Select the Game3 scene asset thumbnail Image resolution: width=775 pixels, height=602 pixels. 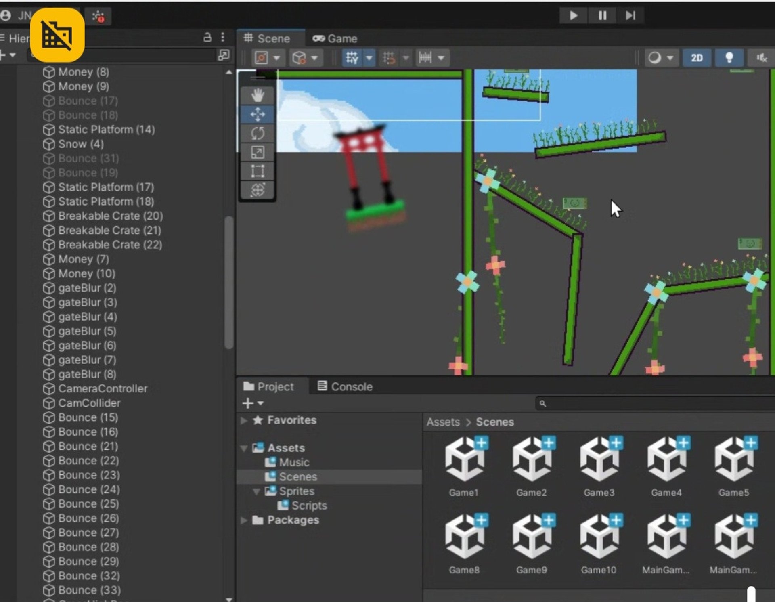coord(599,460)
